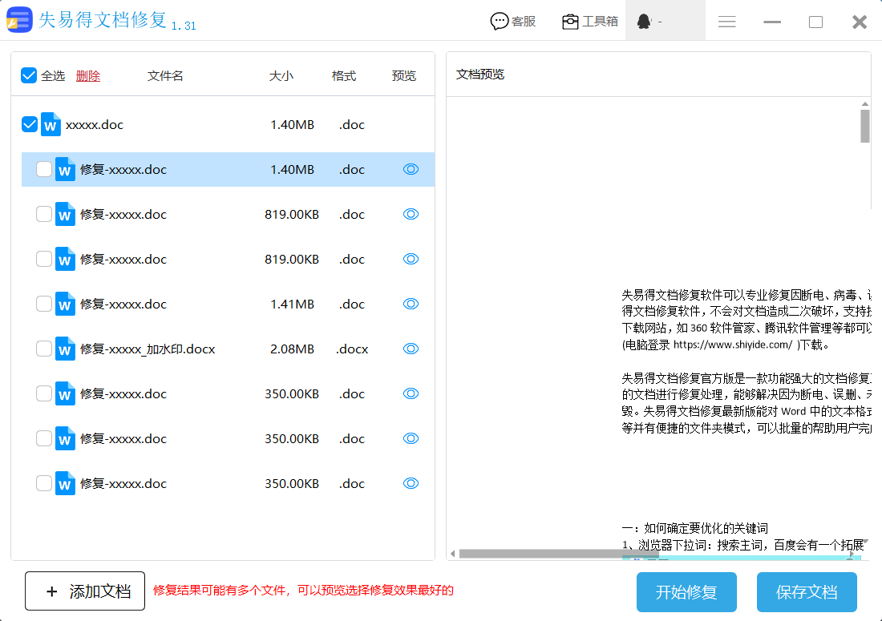This screenshot has width=882, height=621.
Task: Open the hamburger menu in title bar
Action: coord(727,22)
